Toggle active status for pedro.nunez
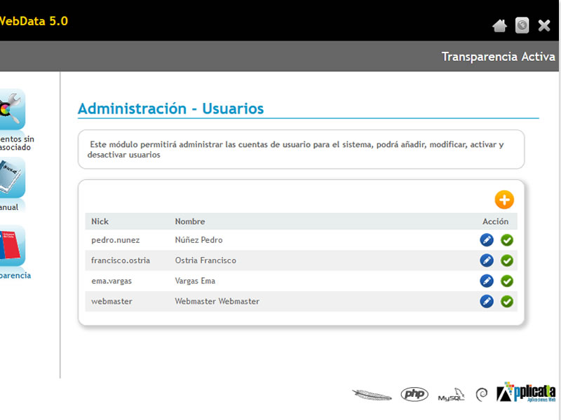This screenshot has width=561, height=420. [x=507, y=239]
